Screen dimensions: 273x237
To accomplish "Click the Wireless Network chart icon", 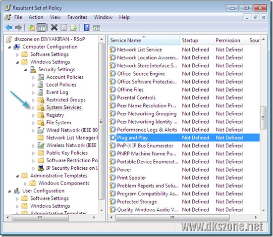I will pos(41,145).
